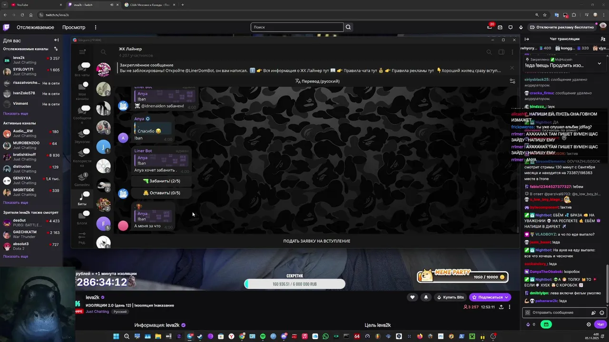Click the browser address bar twitch.tv/leva2k
This screenshot has width=609, height=342.
pyautogui.click(x=285, y=15)
